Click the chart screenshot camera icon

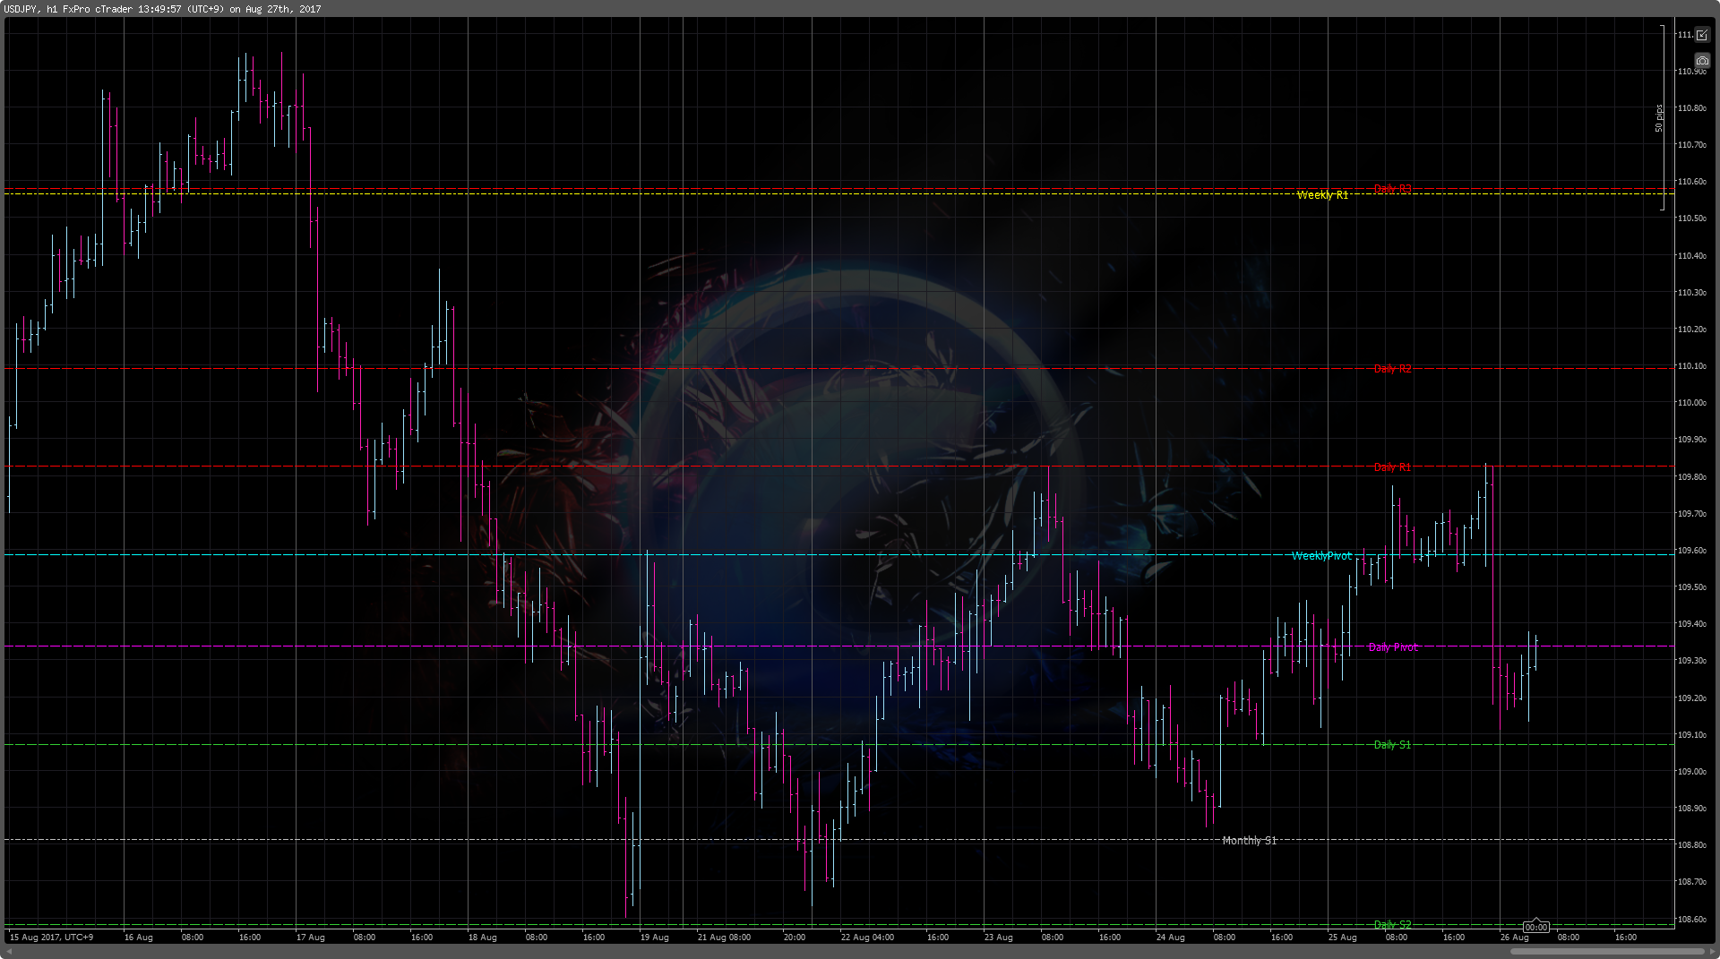tap(1702, 61)
